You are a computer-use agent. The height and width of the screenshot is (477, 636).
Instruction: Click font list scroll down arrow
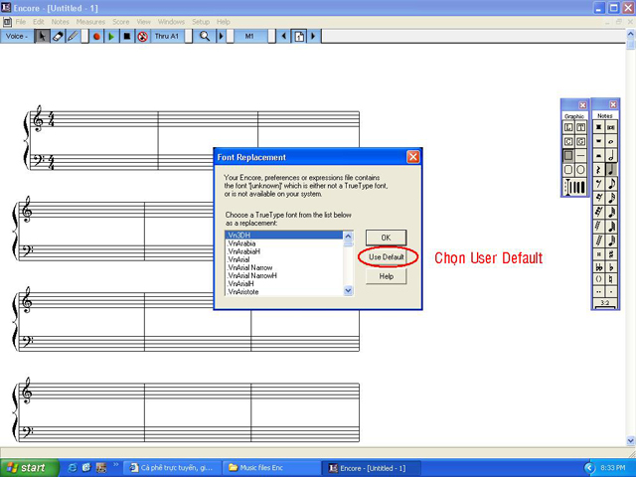[348, 291]
